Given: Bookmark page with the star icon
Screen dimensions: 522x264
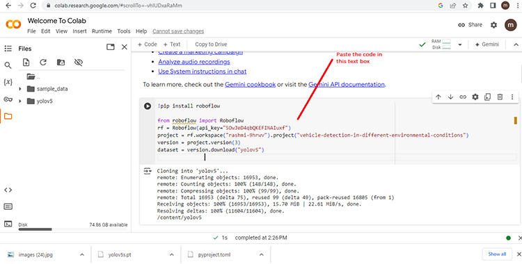Looking at the screenshot, I should (465, 6).
